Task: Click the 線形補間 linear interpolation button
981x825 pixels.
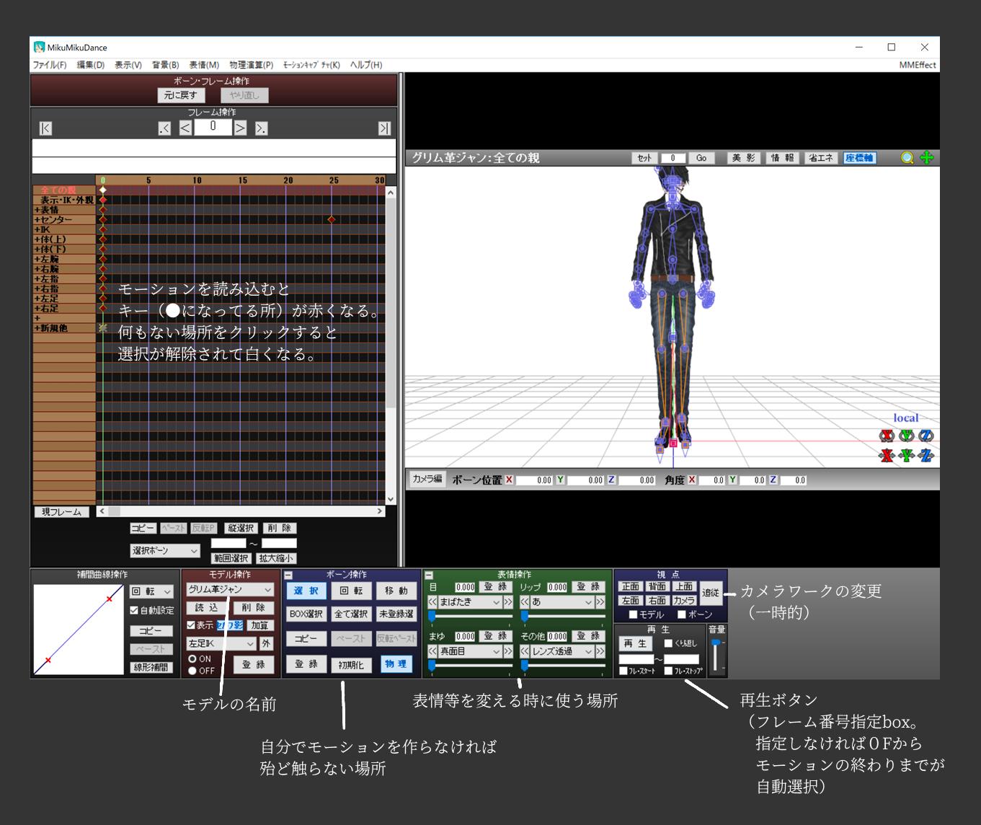Action: (x=151, y=668)
